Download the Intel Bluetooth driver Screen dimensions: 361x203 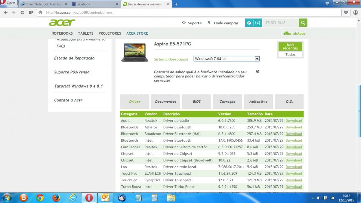click(x=294, y=140)
